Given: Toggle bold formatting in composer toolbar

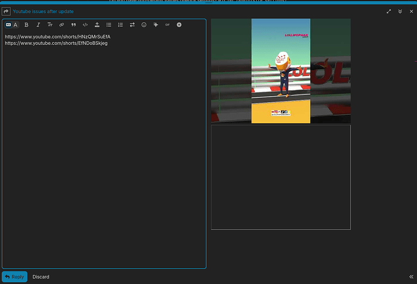Looking at the screenshot, I should pos(27,25).
